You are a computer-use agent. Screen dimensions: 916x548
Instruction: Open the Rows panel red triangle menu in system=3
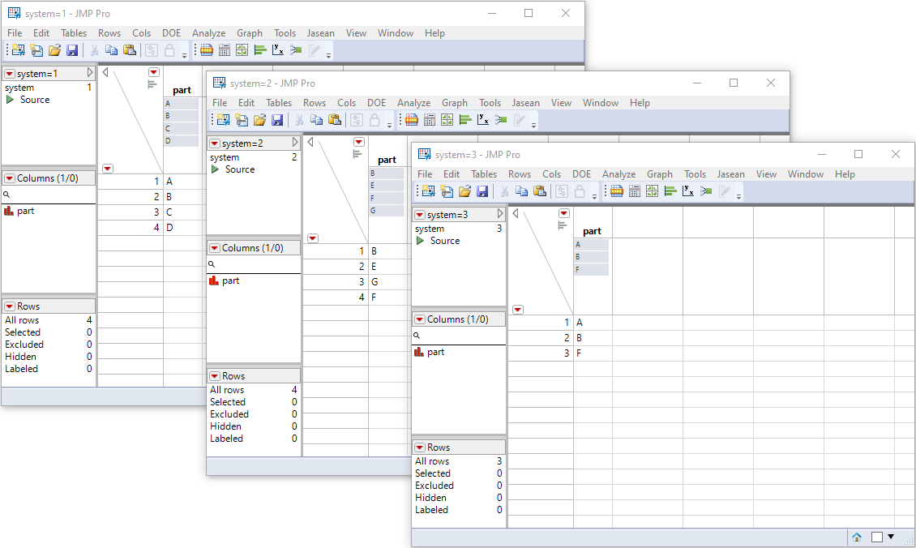pyautogui.click(x=419, y=446)
